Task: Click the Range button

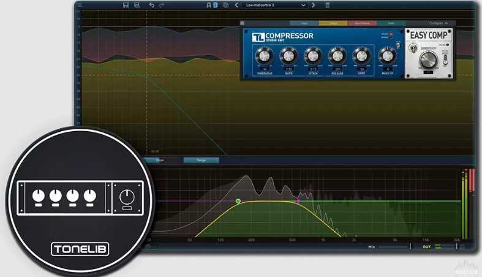Action: 201,160
